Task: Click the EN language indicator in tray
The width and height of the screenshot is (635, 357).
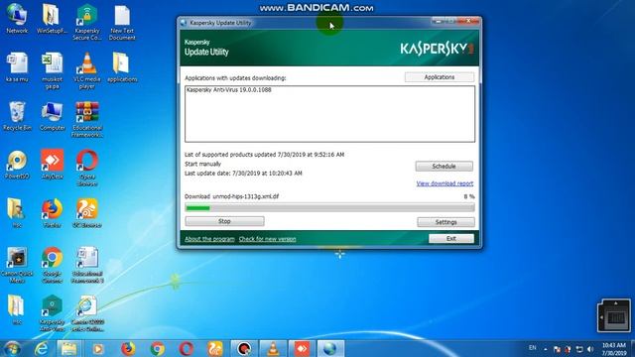Action: click(532, 348)
